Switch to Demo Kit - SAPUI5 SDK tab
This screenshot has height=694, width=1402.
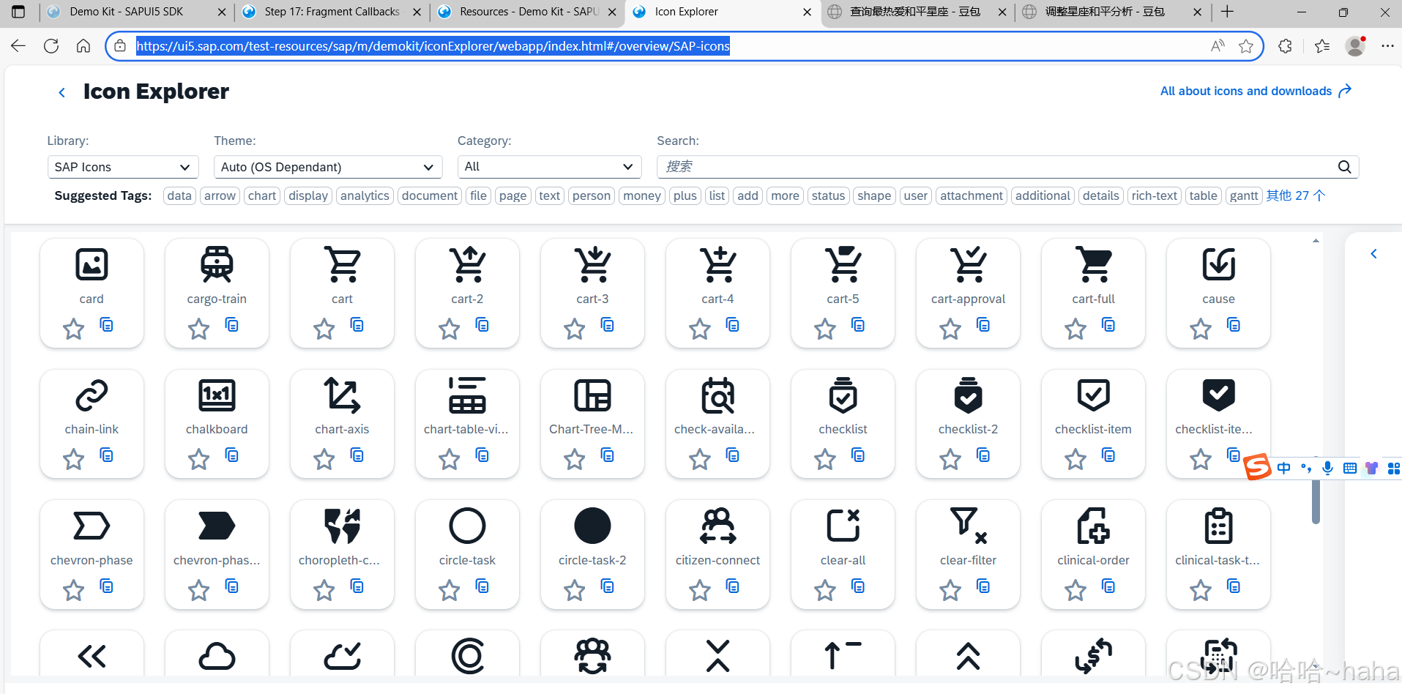136,12
